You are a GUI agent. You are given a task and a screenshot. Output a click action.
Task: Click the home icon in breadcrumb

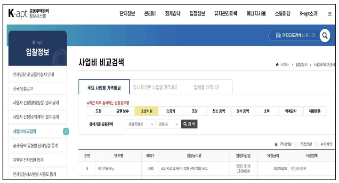[x=277, y=65]
